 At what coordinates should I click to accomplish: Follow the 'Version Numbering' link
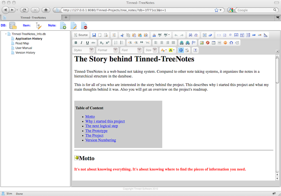(x=100, y=140)
